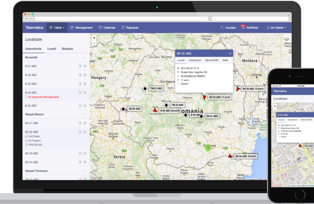Click the browser search field
The image size is (314, 204).
250,19
